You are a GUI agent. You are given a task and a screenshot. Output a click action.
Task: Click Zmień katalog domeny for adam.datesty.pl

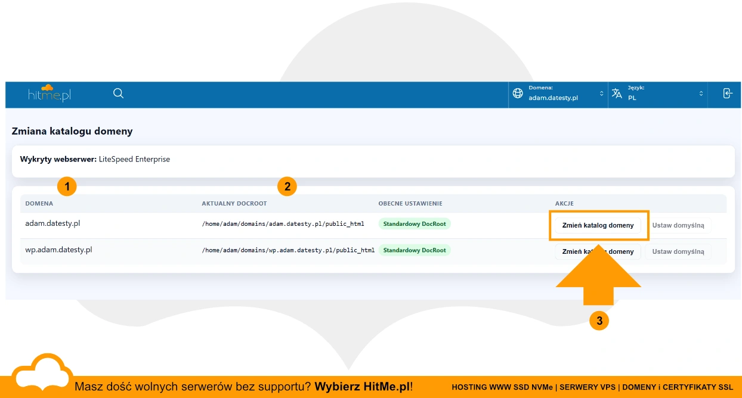click(598, 225)
